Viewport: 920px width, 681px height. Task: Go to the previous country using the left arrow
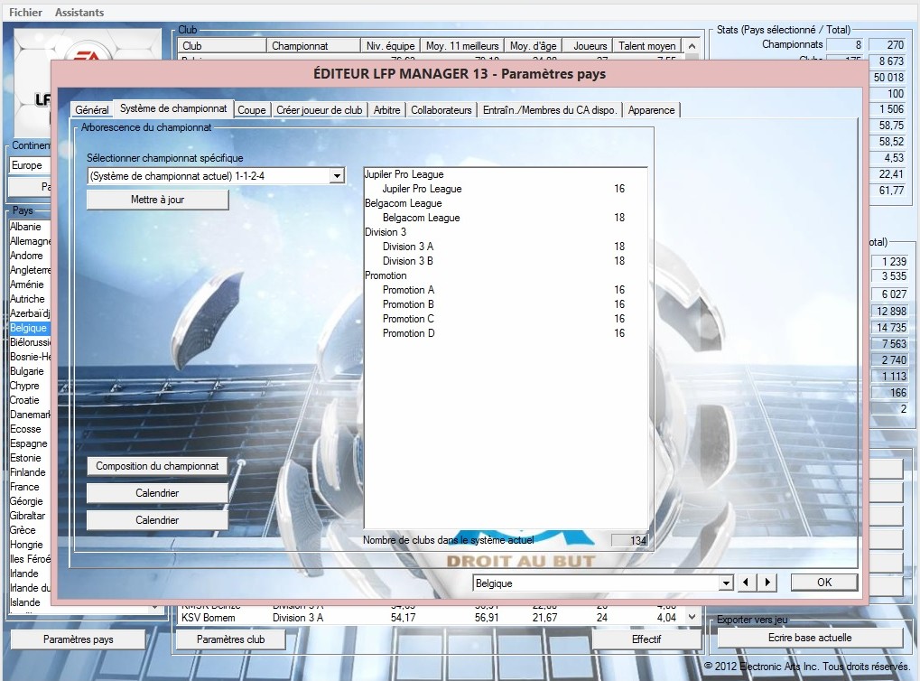745,583
